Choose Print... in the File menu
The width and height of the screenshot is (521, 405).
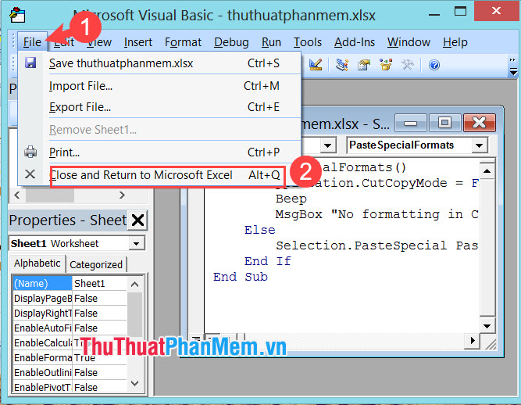(160, 152)
